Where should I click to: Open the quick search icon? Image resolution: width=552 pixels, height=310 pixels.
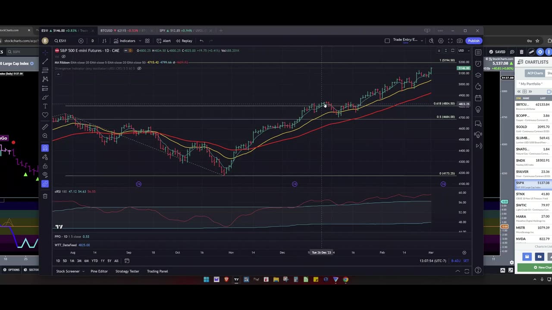point(431,41)
